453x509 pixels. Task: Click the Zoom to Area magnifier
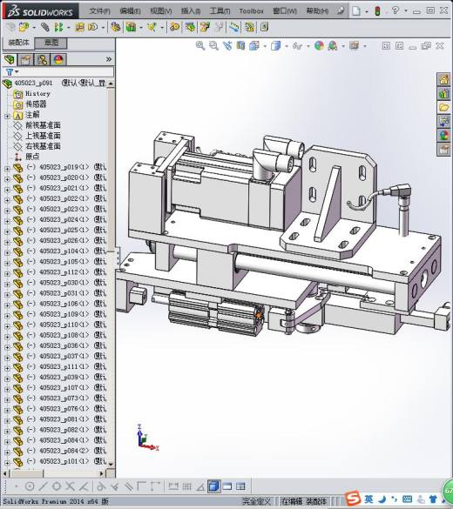[213, 46]
